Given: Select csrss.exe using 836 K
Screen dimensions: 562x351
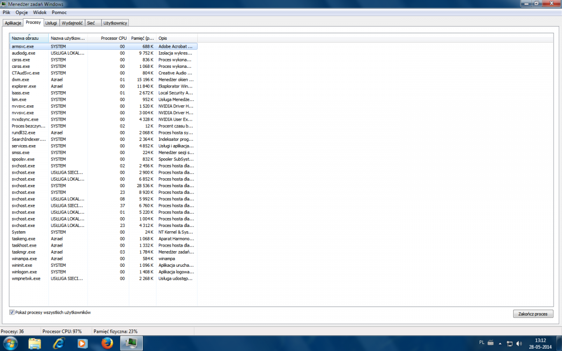Looking at the screenshot, I should click(104, 59).
